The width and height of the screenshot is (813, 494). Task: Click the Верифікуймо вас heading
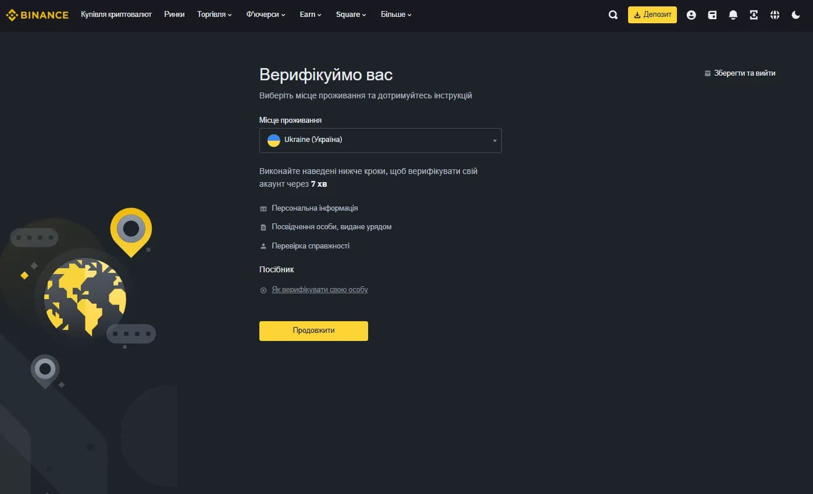pos(326,75)
